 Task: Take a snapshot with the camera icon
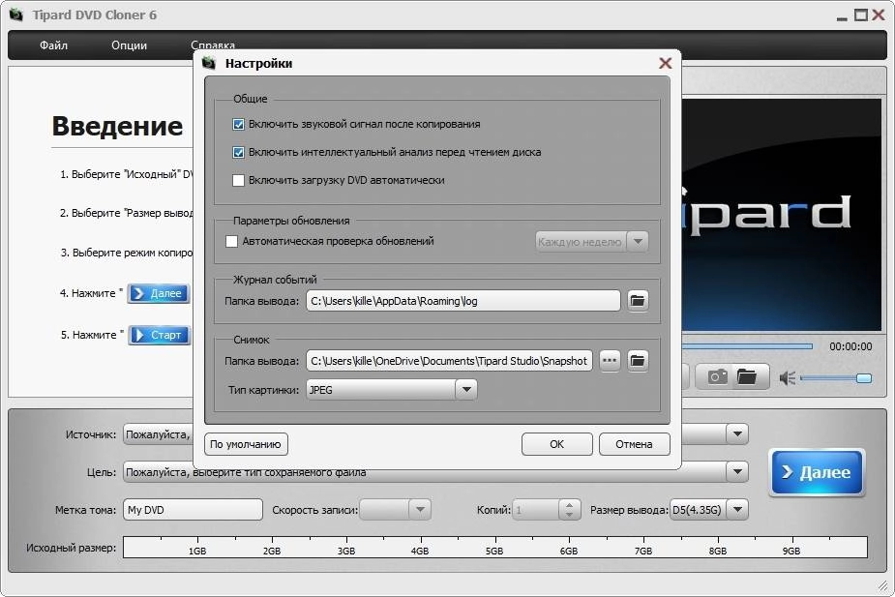tap(717, 376)
